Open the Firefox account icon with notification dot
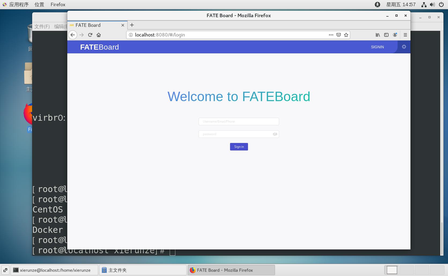Viewport: 448px width, 276px height. [395, 35]
